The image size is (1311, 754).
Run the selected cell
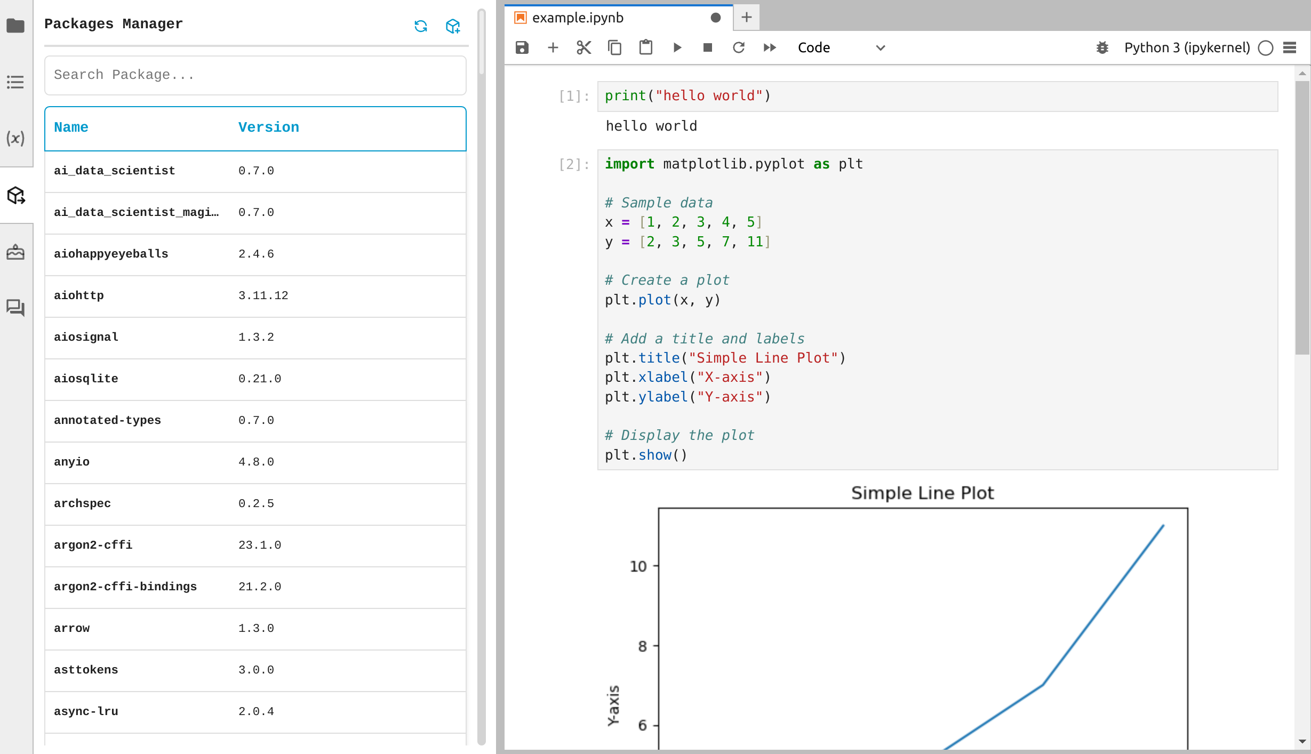point(677,47)
